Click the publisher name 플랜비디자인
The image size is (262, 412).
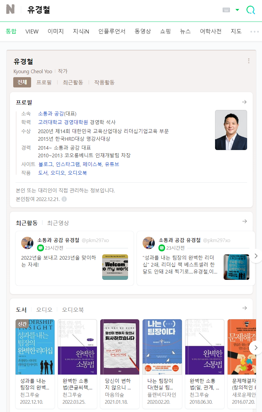click(x=162, y=395)
